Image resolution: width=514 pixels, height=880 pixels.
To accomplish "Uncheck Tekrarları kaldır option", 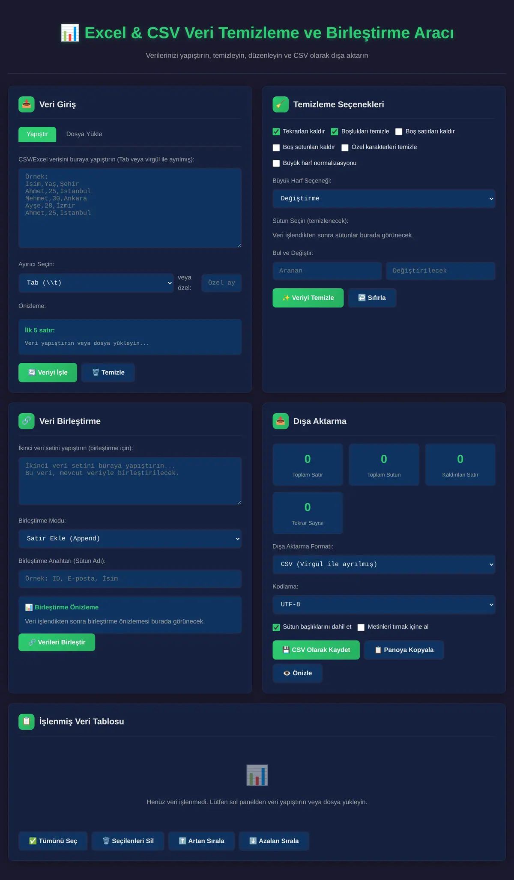I will pos(276,131).
